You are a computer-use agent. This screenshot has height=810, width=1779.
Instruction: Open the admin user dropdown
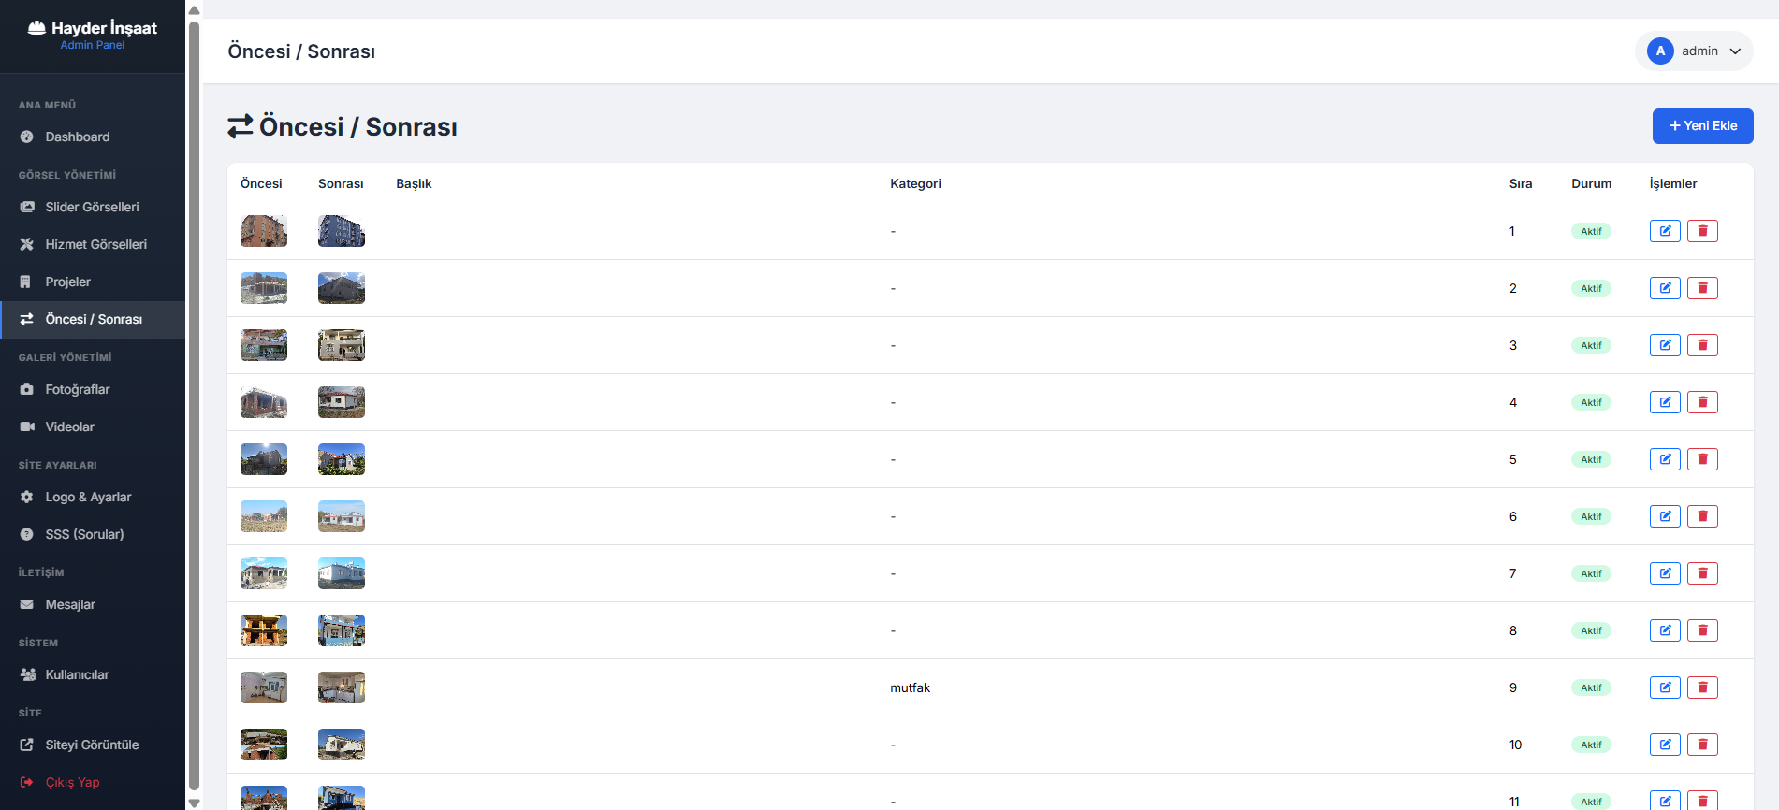tap(1694, 51)
